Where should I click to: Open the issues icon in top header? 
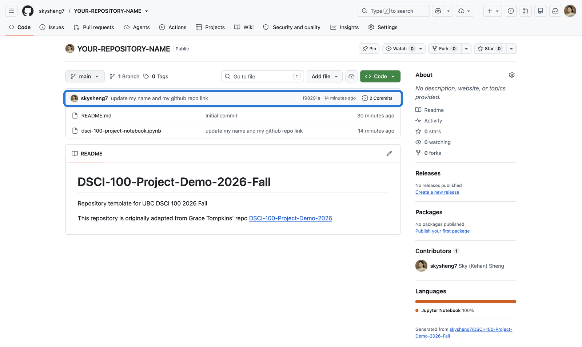point(511,11)
